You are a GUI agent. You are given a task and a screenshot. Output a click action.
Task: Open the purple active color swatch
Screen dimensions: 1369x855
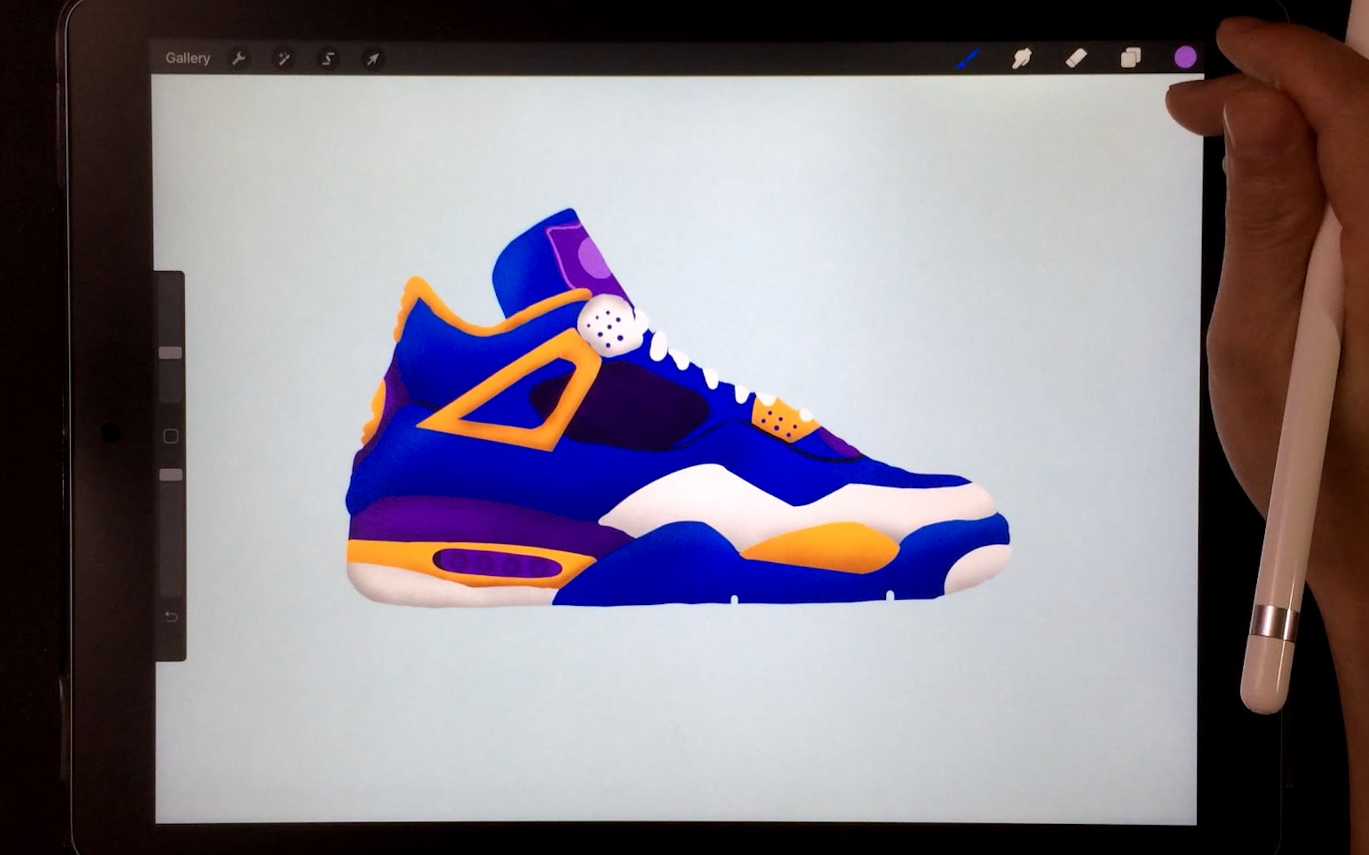(x=1185, y=58)
